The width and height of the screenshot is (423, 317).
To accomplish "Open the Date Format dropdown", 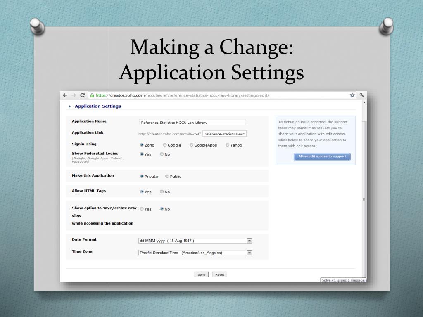I will point(195,241).
